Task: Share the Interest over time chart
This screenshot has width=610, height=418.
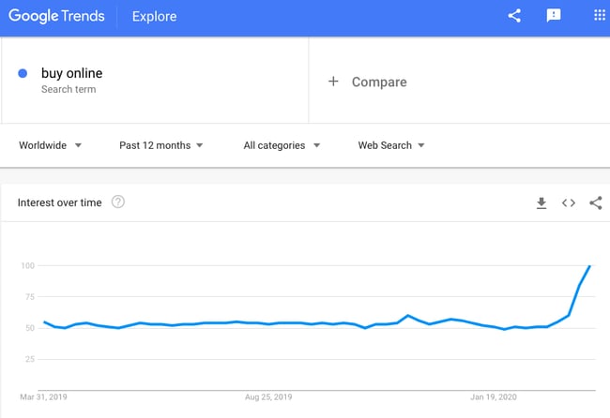Action: tap(596, 202)
